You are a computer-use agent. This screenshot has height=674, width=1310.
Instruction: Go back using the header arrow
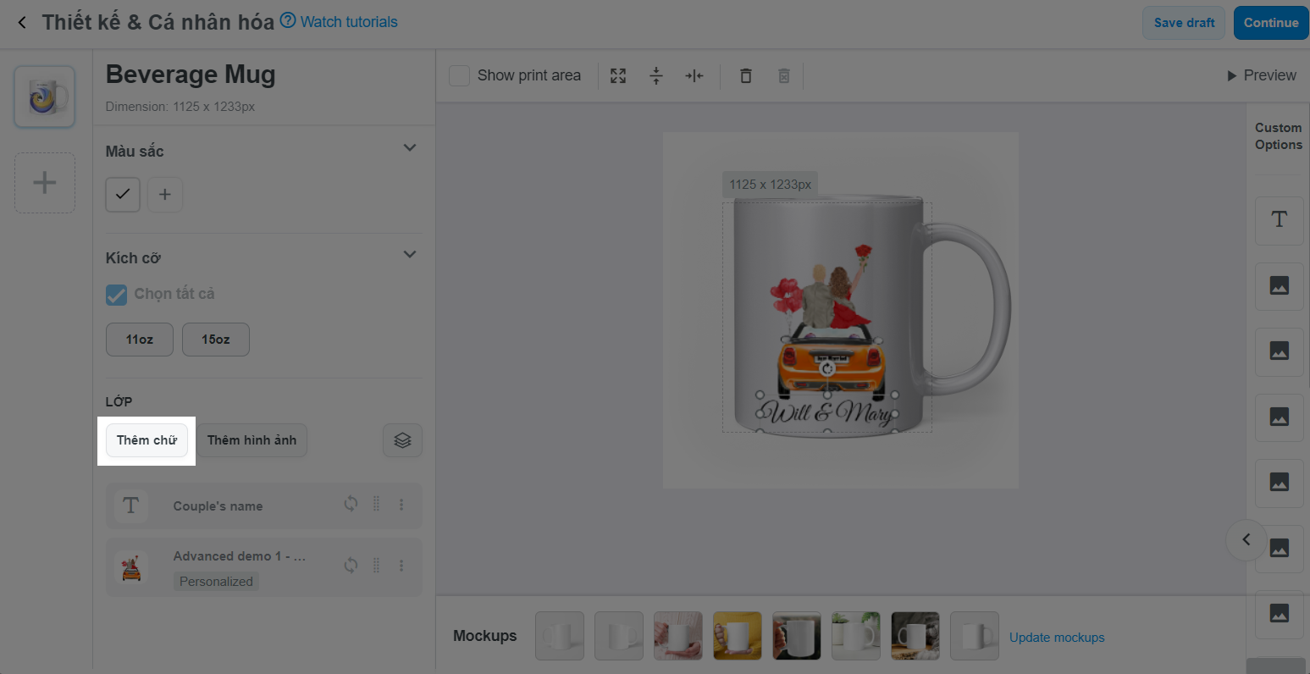tap(22, 23)
